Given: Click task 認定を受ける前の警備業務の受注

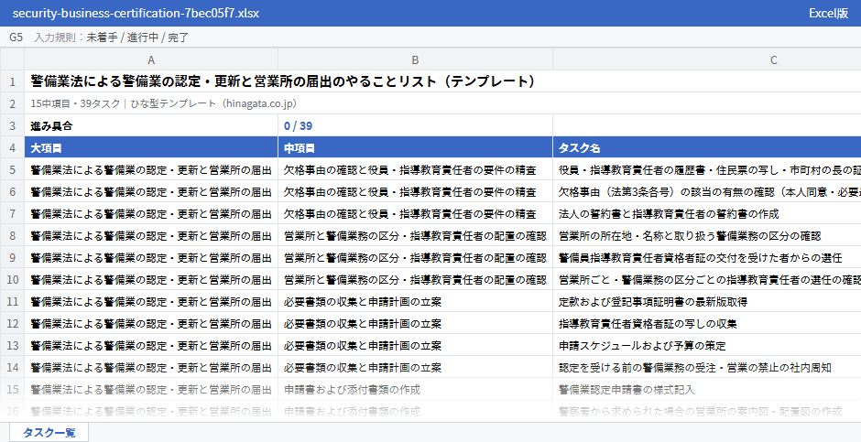Looking at the screenshot, I should 707,367.
